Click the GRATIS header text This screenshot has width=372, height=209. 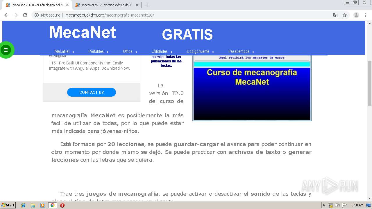pyautogui.click(x=187, y=35)
